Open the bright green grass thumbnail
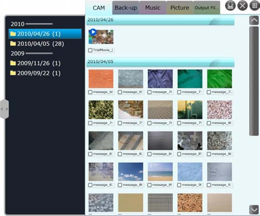The width and height of the screenshot is (260, 216). [x=219, y=79]
